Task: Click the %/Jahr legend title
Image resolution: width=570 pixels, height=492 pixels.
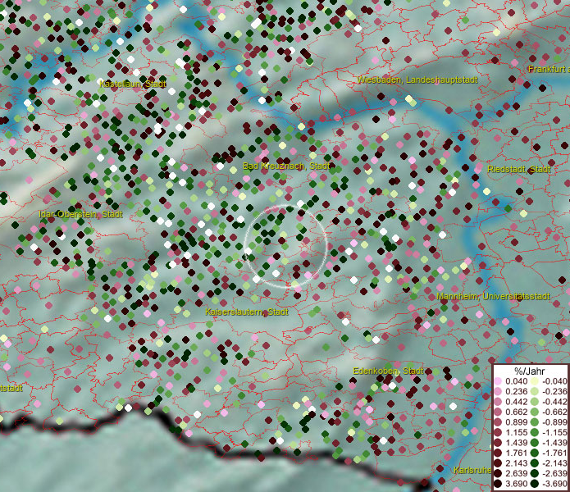Action: (x=530, y=371)
